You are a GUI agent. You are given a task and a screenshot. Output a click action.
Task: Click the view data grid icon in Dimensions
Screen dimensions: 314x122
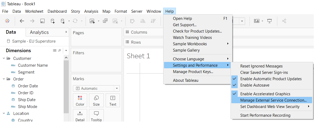coord(55,51)
